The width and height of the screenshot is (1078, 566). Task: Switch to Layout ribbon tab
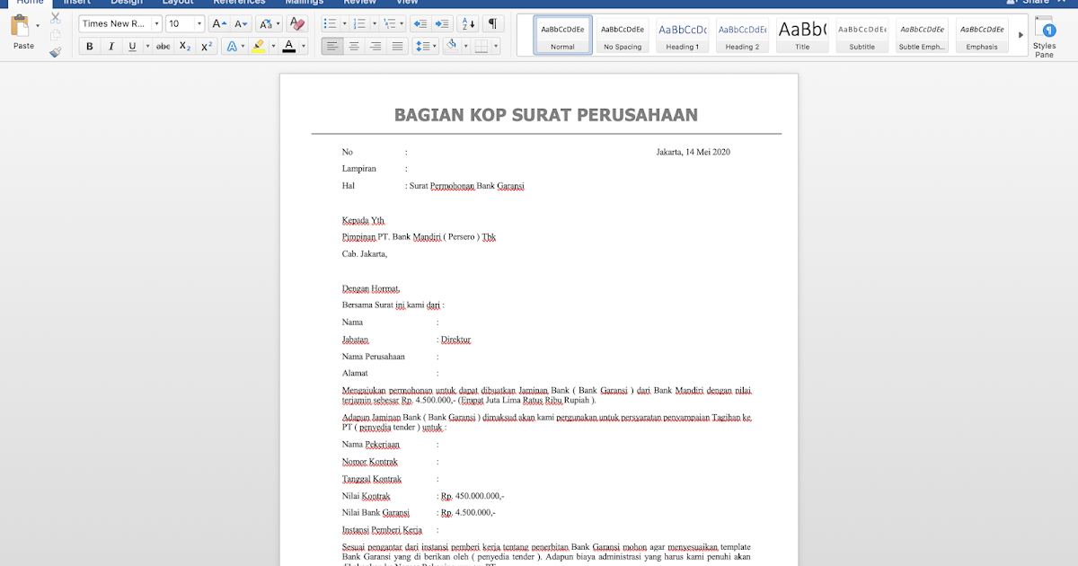[178, 3]
